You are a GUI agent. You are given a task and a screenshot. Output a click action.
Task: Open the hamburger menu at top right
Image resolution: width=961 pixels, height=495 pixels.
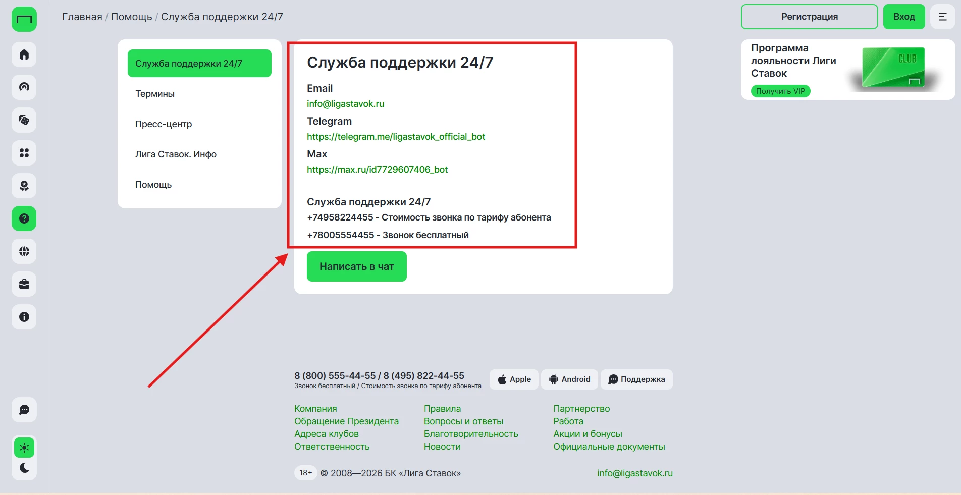(x=942, y=17)
